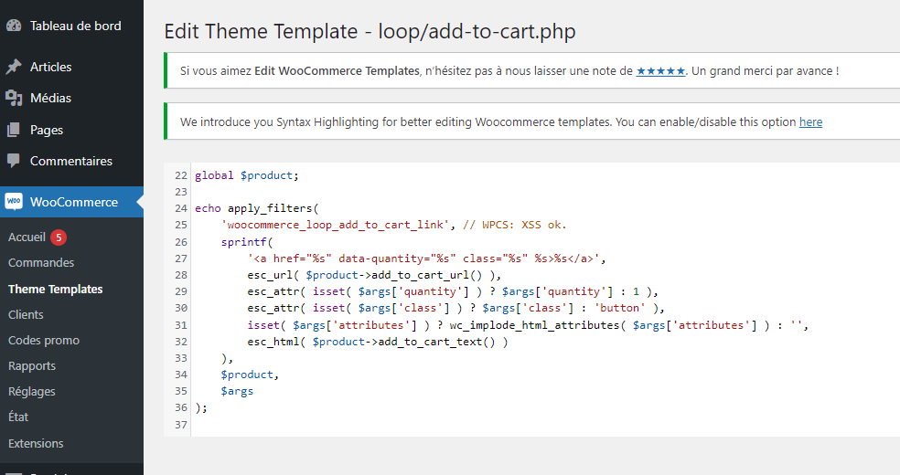Select Theme Templates in WooCommerce submenu
The image size is (900, 475).
[x=55, y=289]
